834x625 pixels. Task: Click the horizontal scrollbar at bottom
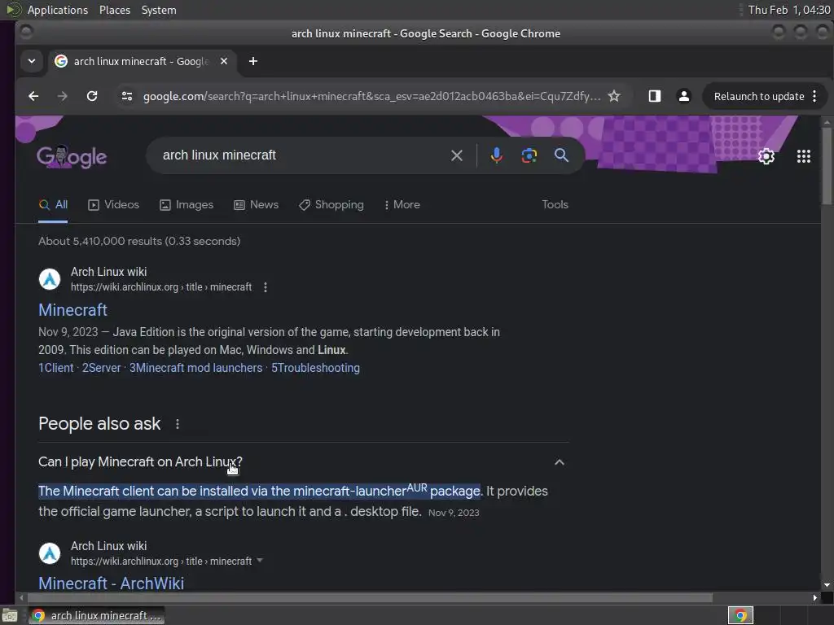point(369,598)
